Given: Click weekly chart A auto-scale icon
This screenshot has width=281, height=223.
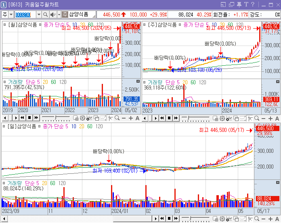Looking at the screenshot, I should 277,119.
